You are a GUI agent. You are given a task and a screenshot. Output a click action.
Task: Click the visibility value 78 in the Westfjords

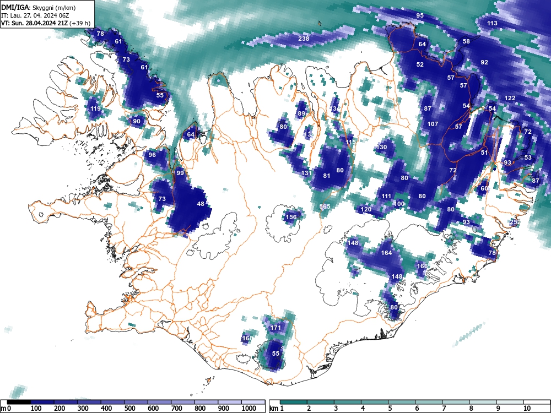click(x=100, y=34)
